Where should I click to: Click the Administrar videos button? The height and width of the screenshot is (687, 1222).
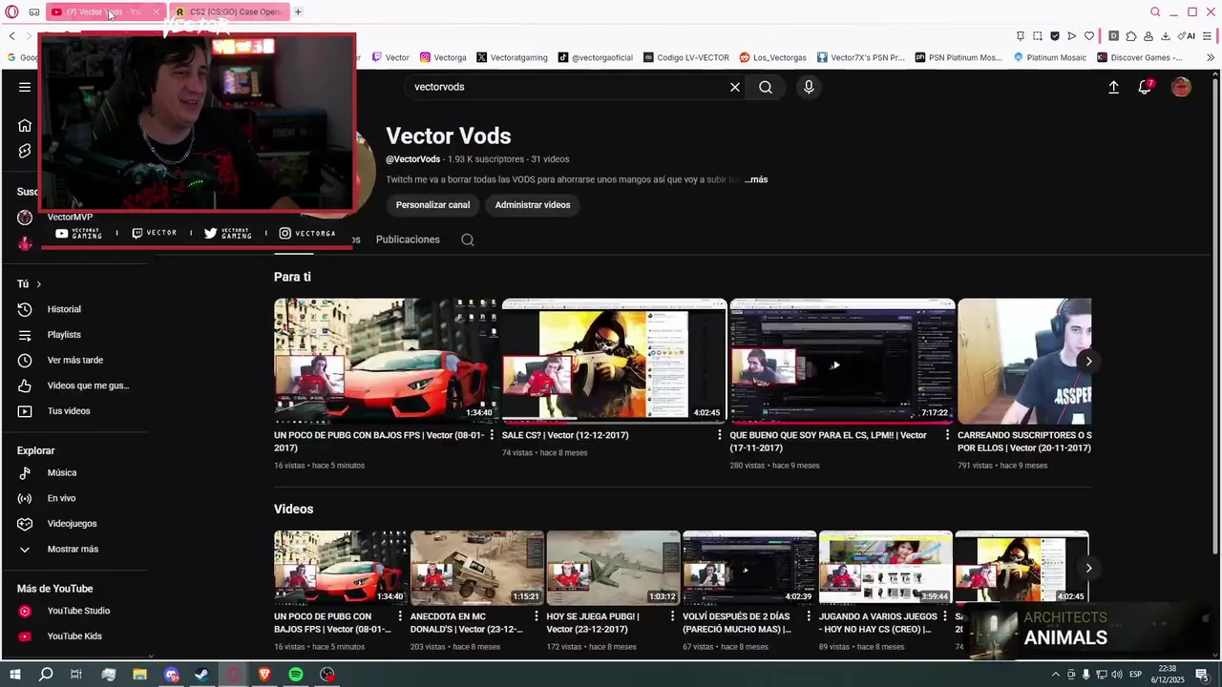(533, 205)
